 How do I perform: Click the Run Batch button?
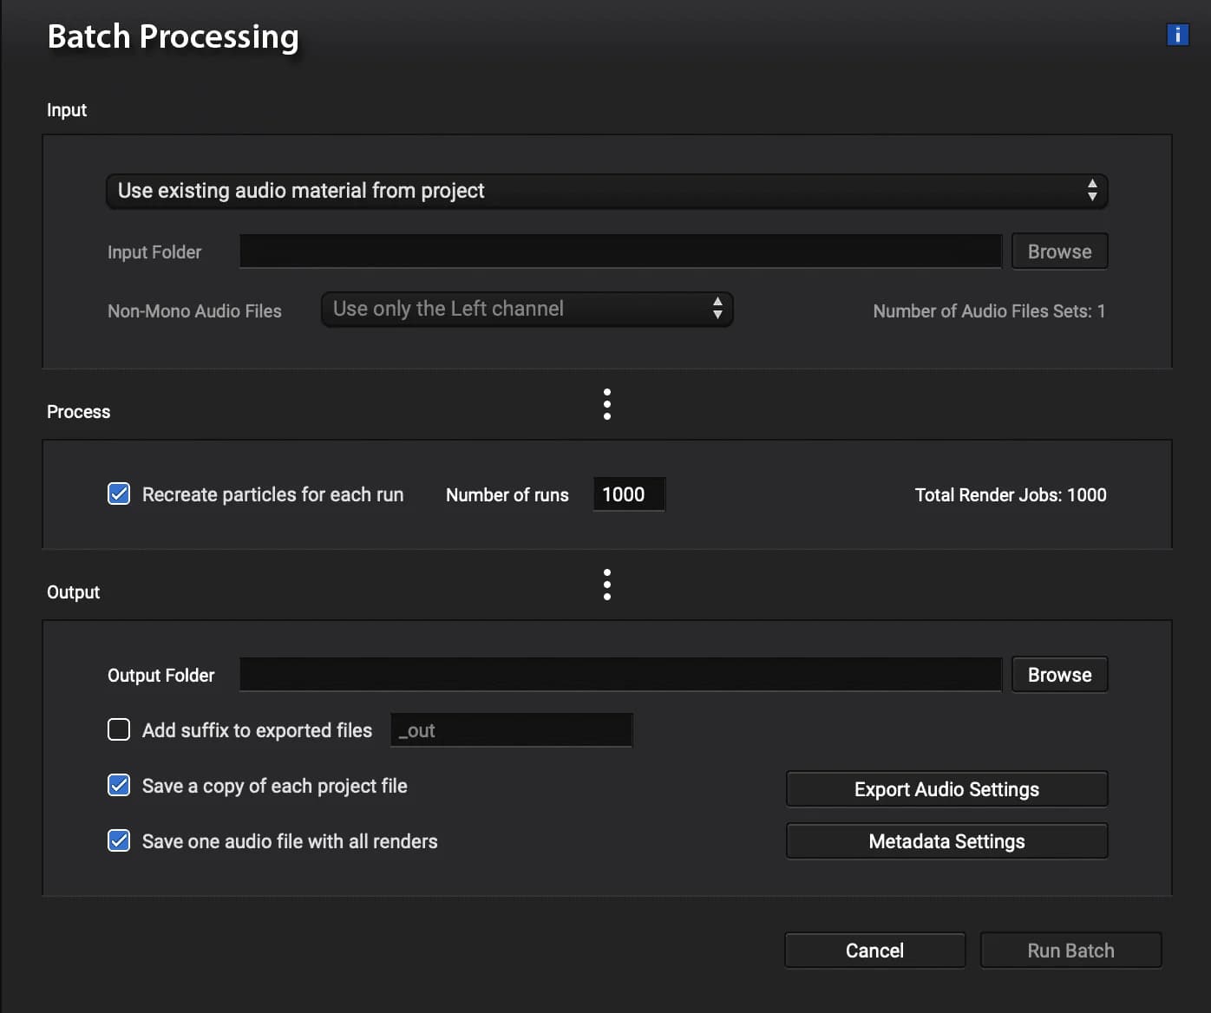click(1070, 951)
